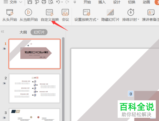Switch to the 切换 ribbon tab
Screen dimensions: 159x121
click(132, 2)
